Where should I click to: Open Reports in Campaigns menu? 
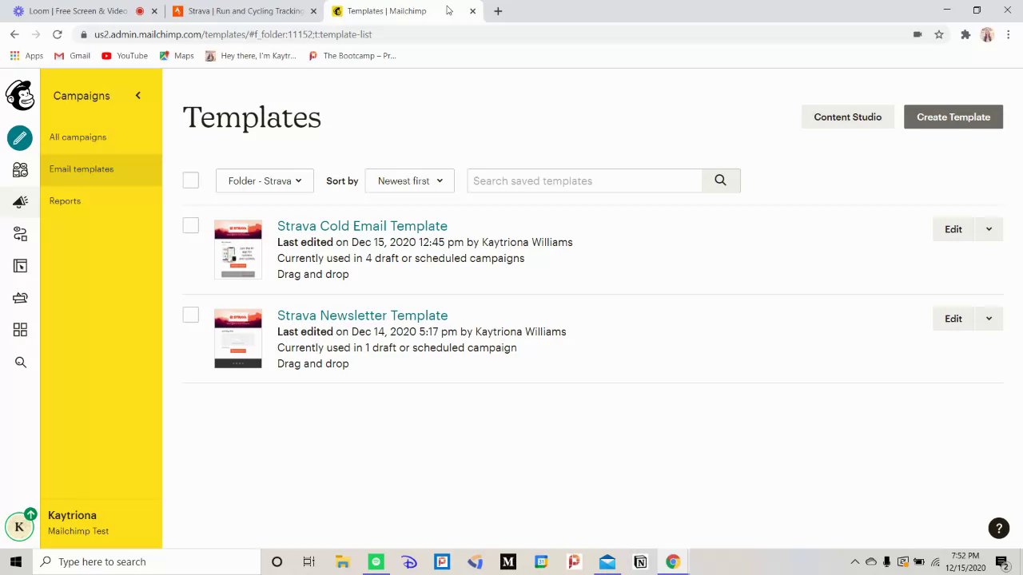pyautogui.click(x=65, y=201)
